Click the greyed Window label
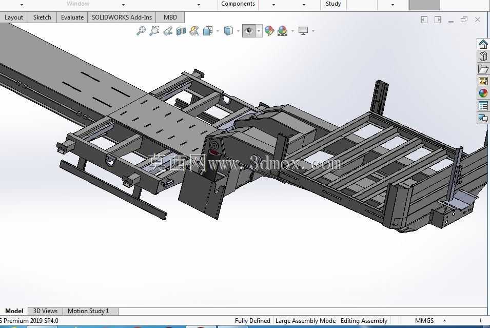Viewport: 490px width, 328px height. 78,4
